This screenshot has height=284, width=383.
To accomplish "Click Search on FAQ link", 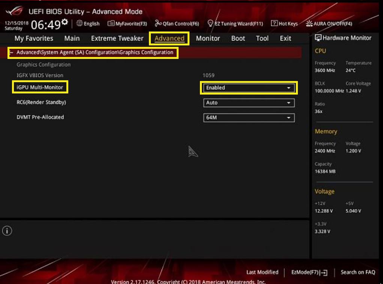I will [x=358, y=272].
